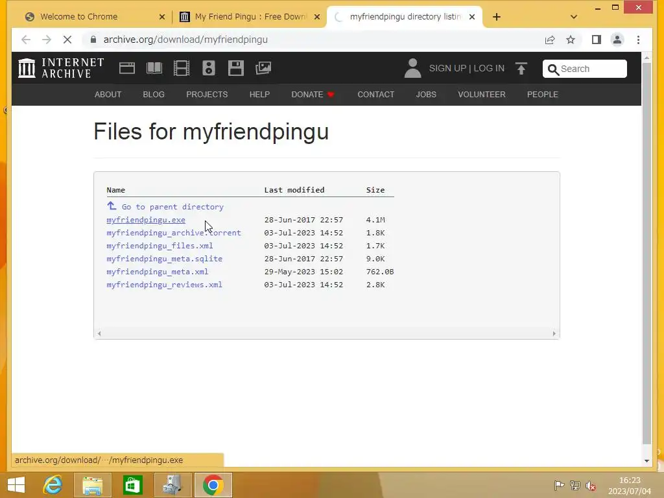
Task: Open myfriendpingu_meta.sqlite link
Action: click(164, 258)
